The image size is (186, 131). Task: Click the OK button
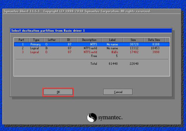[x=58, y=92]
